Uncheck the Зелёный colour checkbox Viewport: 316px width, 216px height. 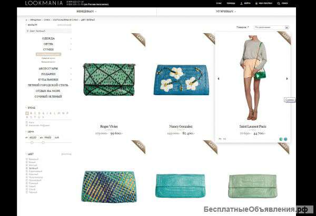coord(27,168)
